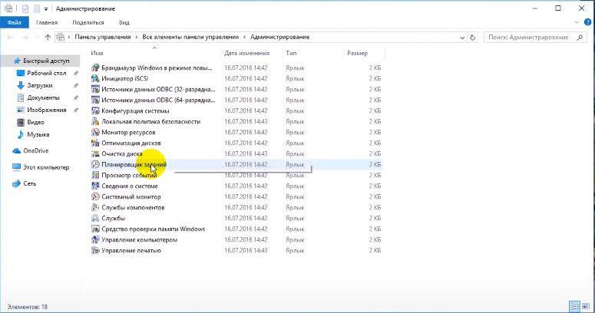Click the Управление печатью icon
The image size is (595, 313).
click(95, 251)
